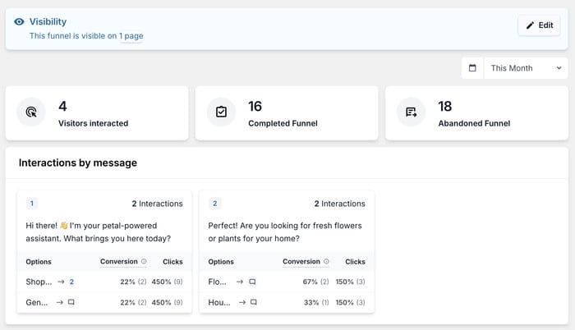
Task: Click the Conversion column header in message 2
Action: [301, 261]
